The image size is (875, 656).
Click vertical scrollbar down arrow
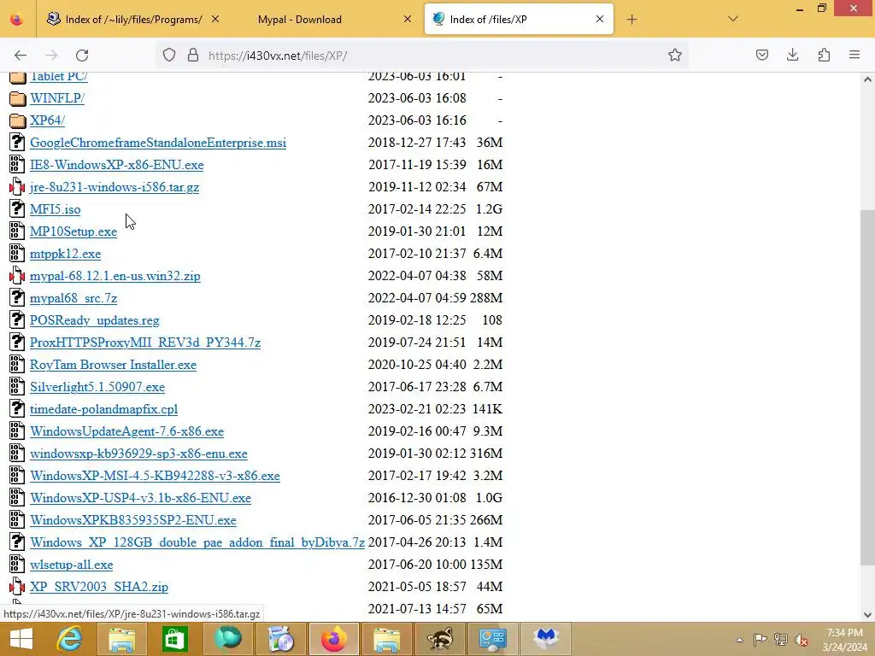pos(867,615)
